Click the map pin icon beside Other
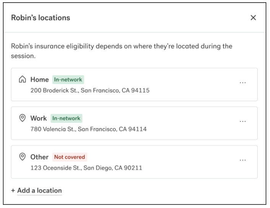Viewport: 270px width, 208px height. 23,157
